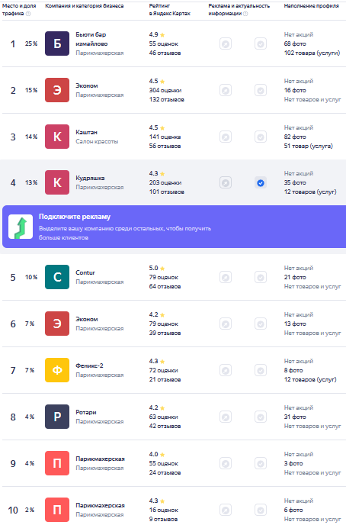Click the Бьюти бар измайлово avatar icon
The width and height of the screenshot is (346, 525).
(57, 43)
